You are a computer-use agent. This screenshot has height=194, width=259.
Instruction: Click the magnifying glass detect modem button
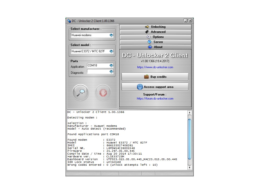pyautogui.click(x=80, y=93)
